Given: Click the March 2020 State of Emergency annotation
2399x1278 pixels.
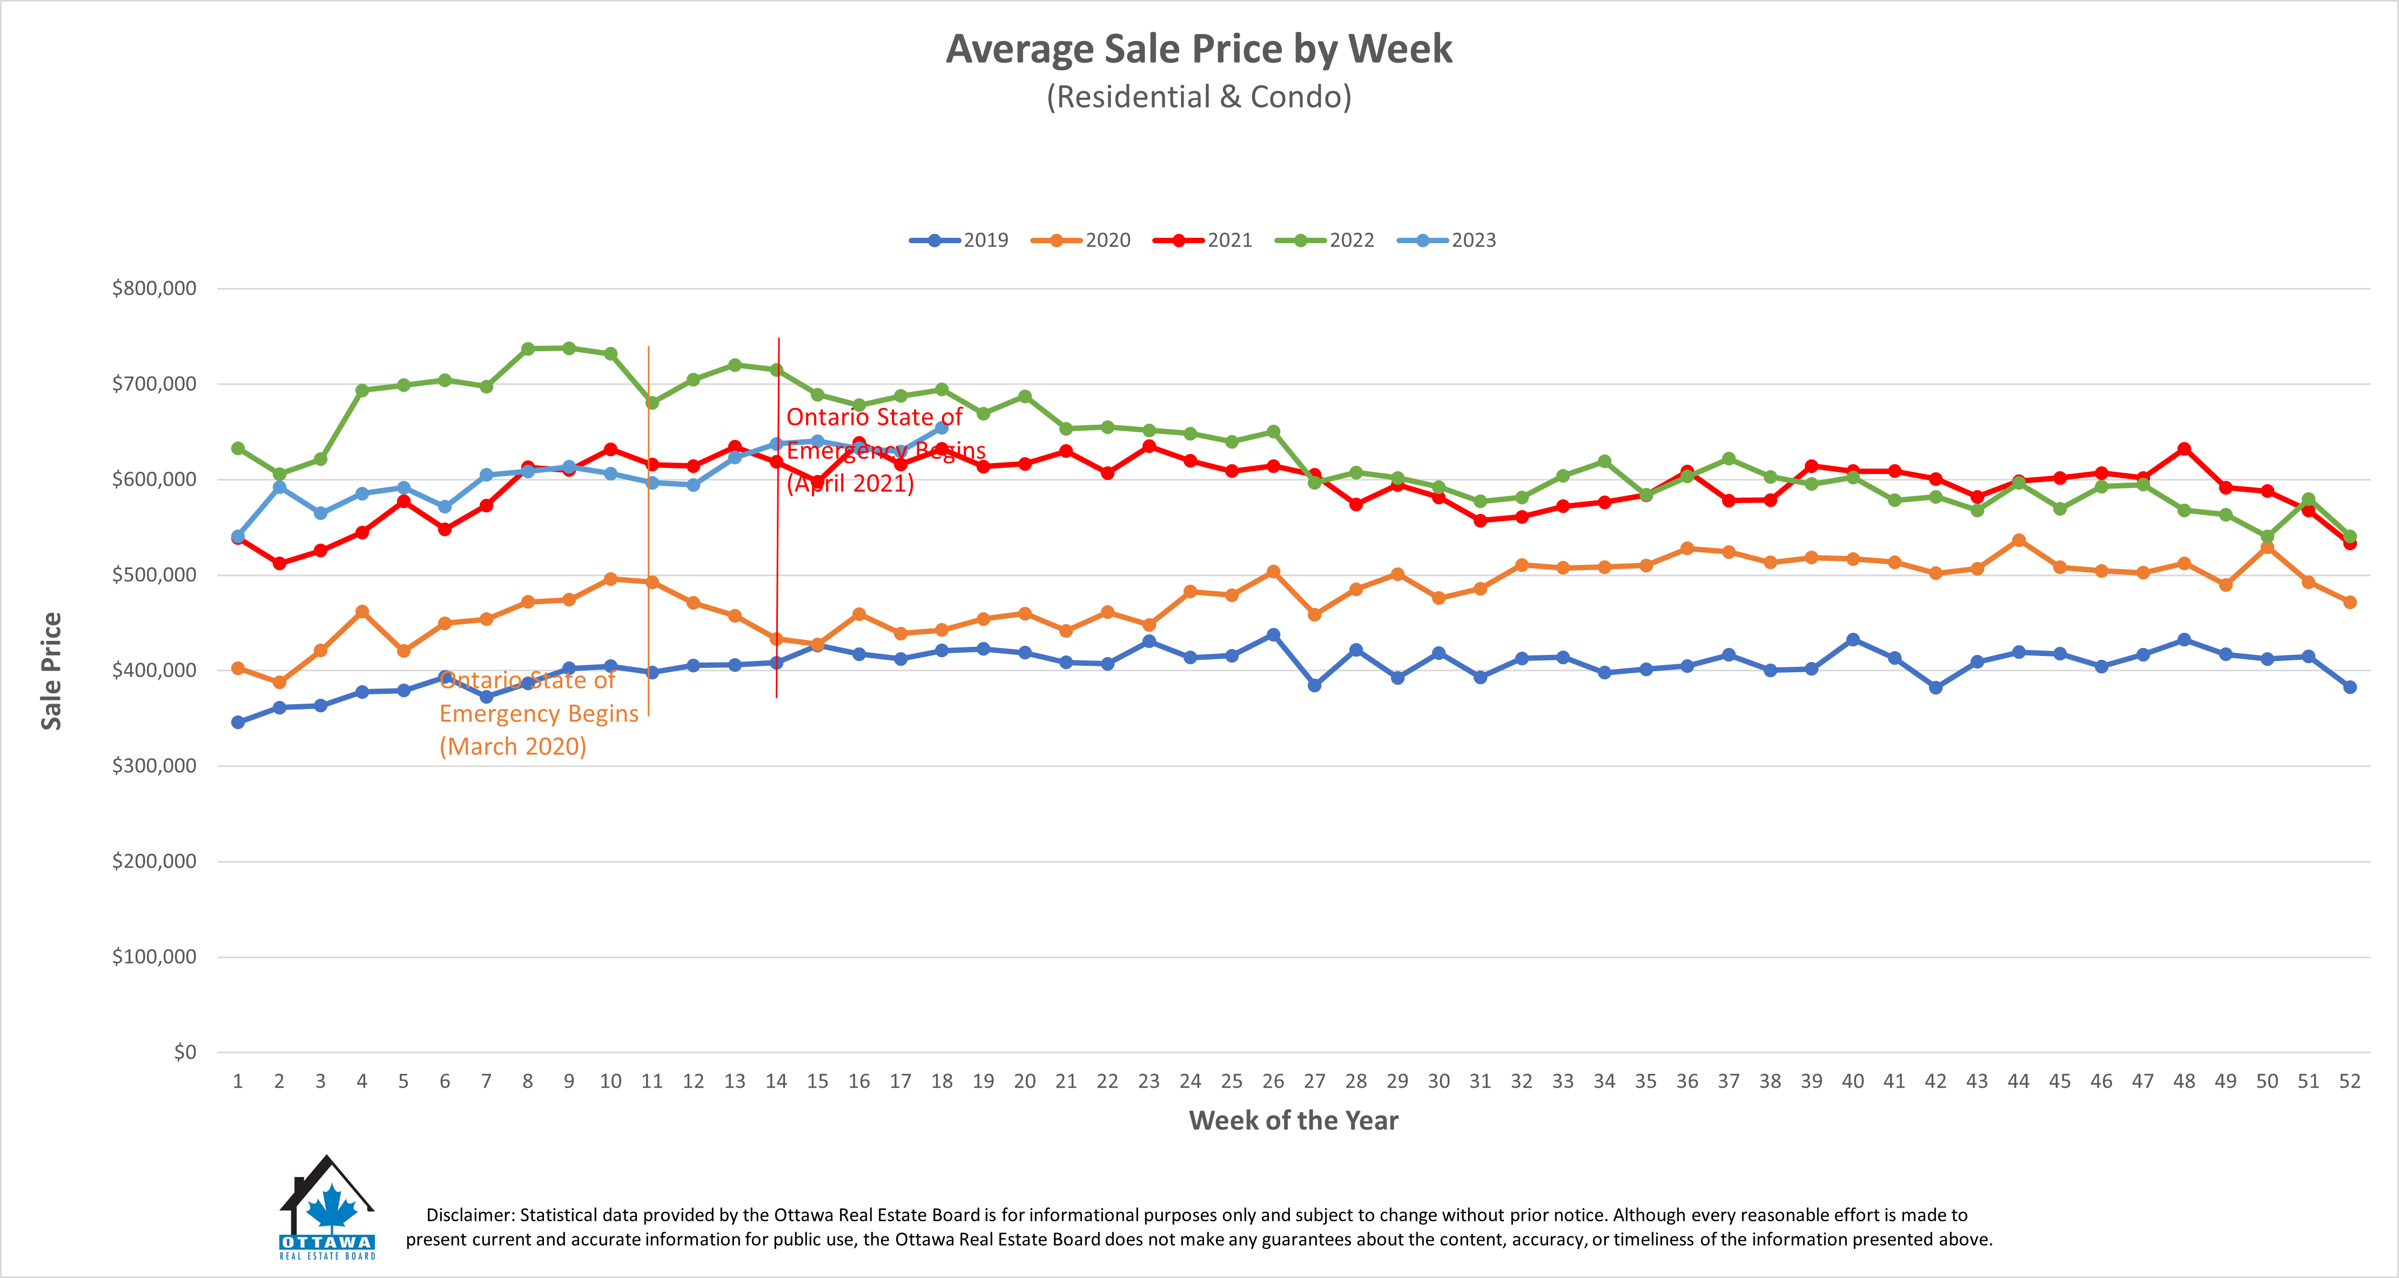Looking at the screenshot, I should coord(539,713).
